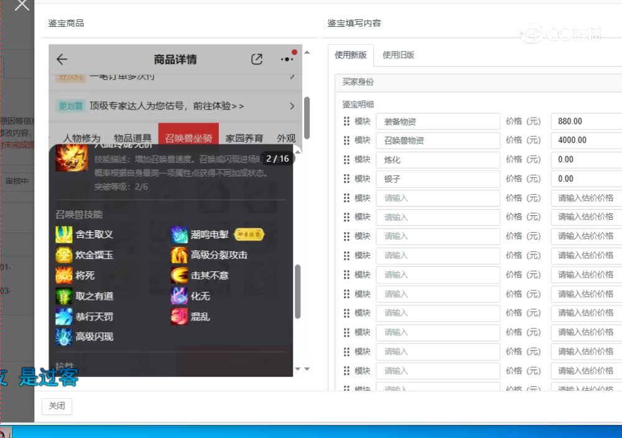Click the 击其不意 skill icon
The width and height of the screenshot is (622, 438).
coord(180,275)
